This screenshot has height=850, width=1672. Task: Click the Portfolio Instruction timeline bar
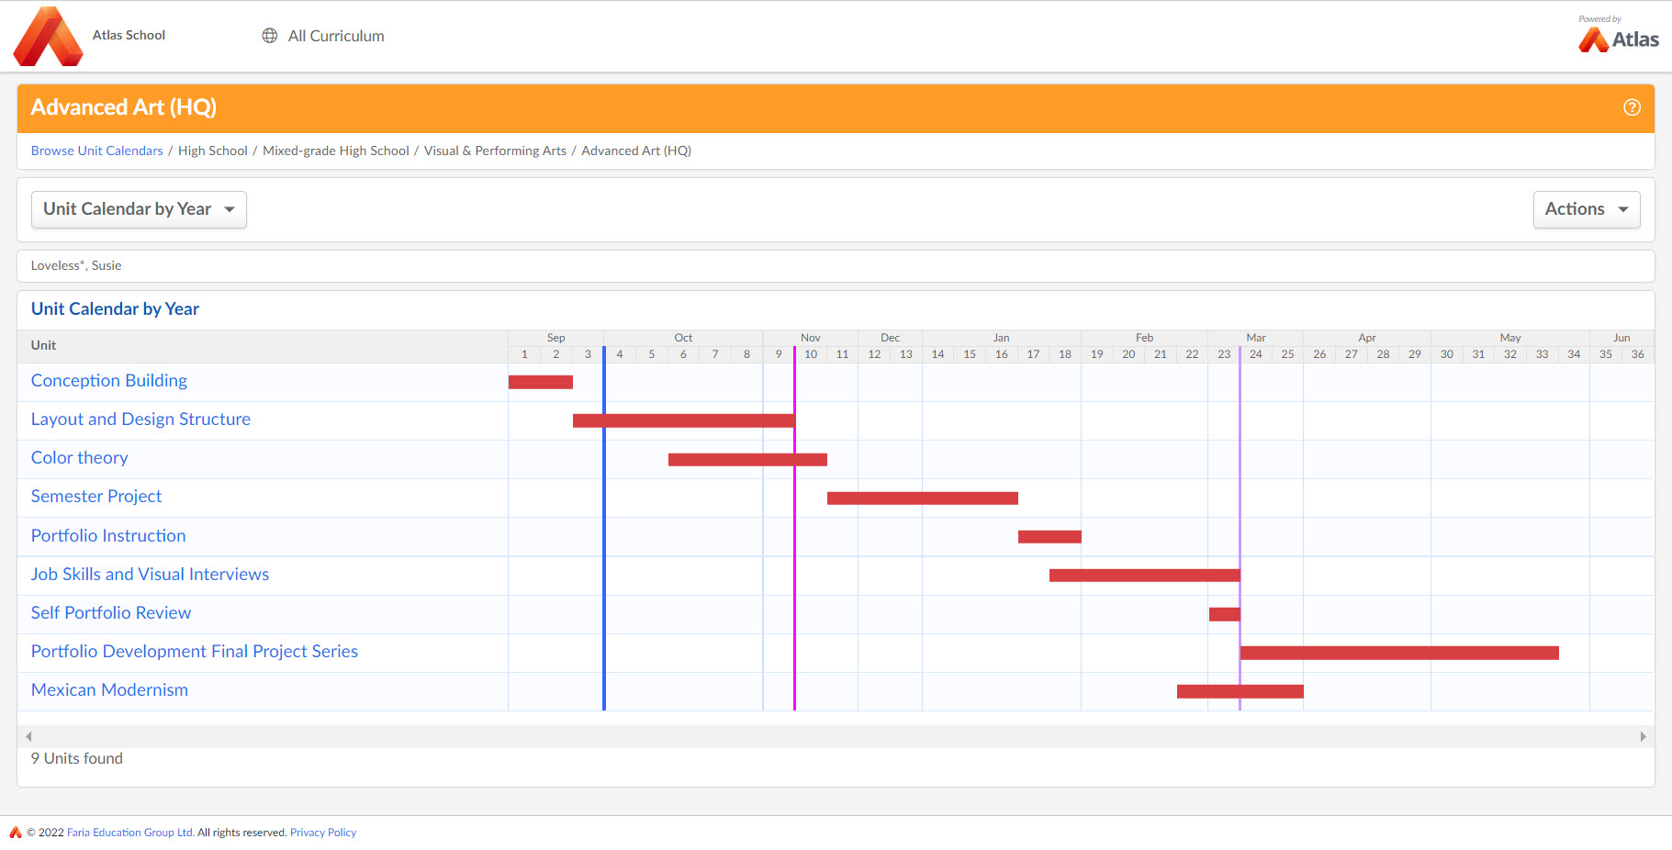pyautogui.click(x=1049, y=536)
